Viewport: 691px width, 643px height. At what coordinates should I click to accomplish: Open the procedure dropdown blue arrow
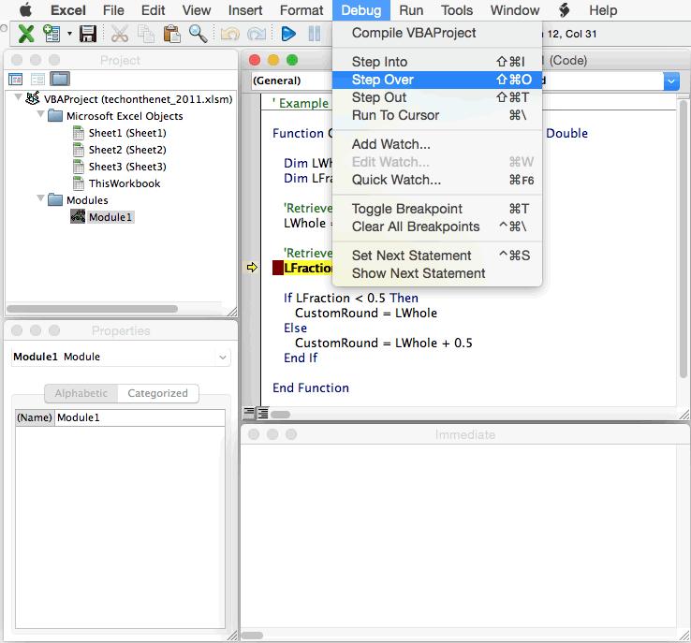coord(670,81)
